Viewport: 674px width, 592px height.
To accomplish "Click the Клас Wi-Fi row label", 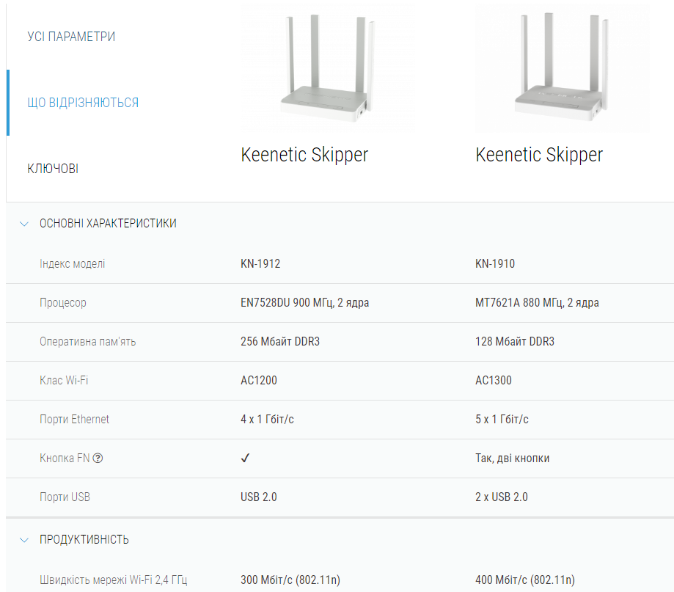I will coord(65,381).
